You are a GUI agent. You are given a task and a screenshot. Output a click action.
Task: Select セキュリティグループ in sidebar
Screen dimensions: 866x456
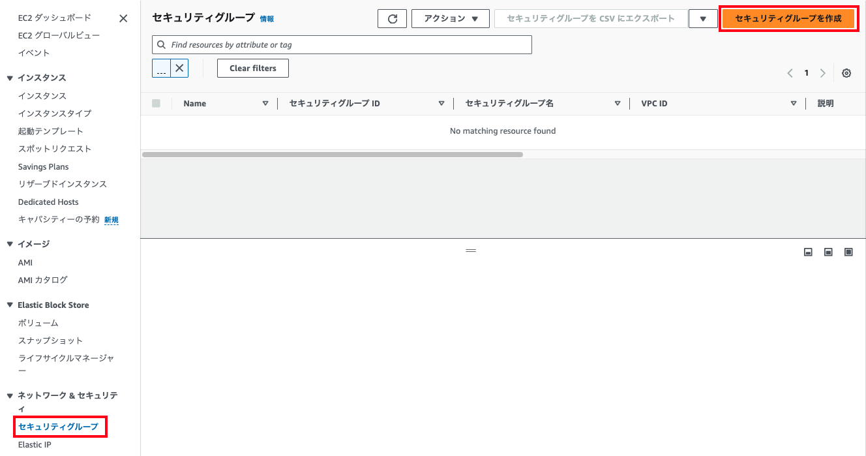(x=58, y=427)
